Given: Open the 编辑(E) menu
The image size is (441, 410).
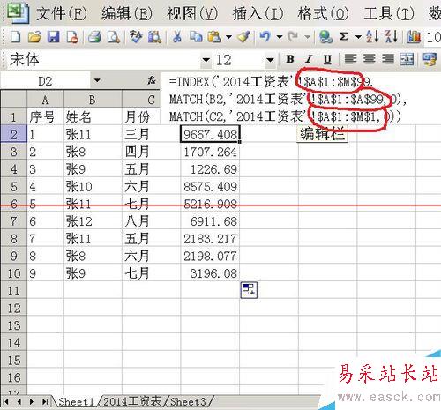Looking at the screenshot, I should [x=127, y=13].
